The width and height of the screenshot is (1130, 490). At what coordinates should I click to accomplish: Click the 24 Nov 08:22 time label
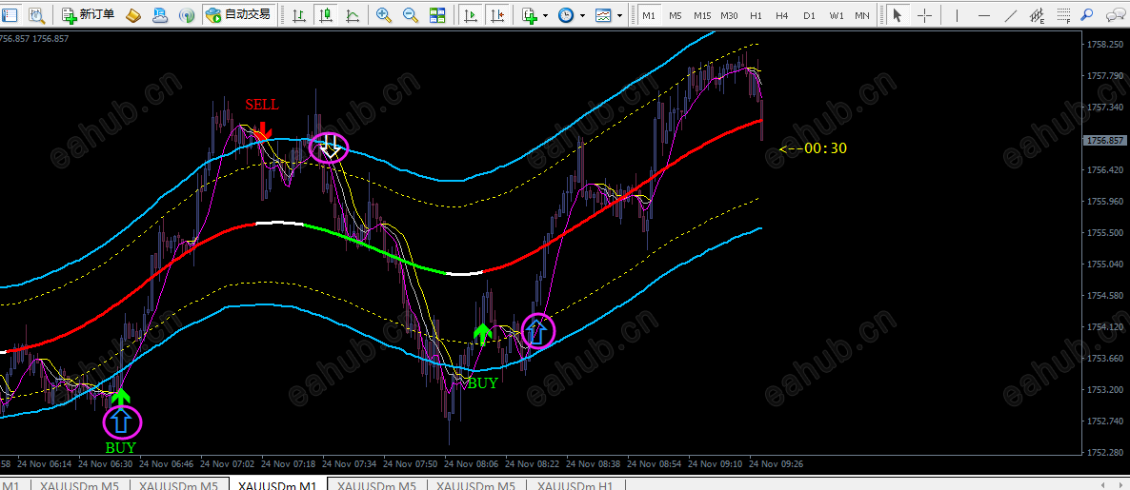(534, 464)
